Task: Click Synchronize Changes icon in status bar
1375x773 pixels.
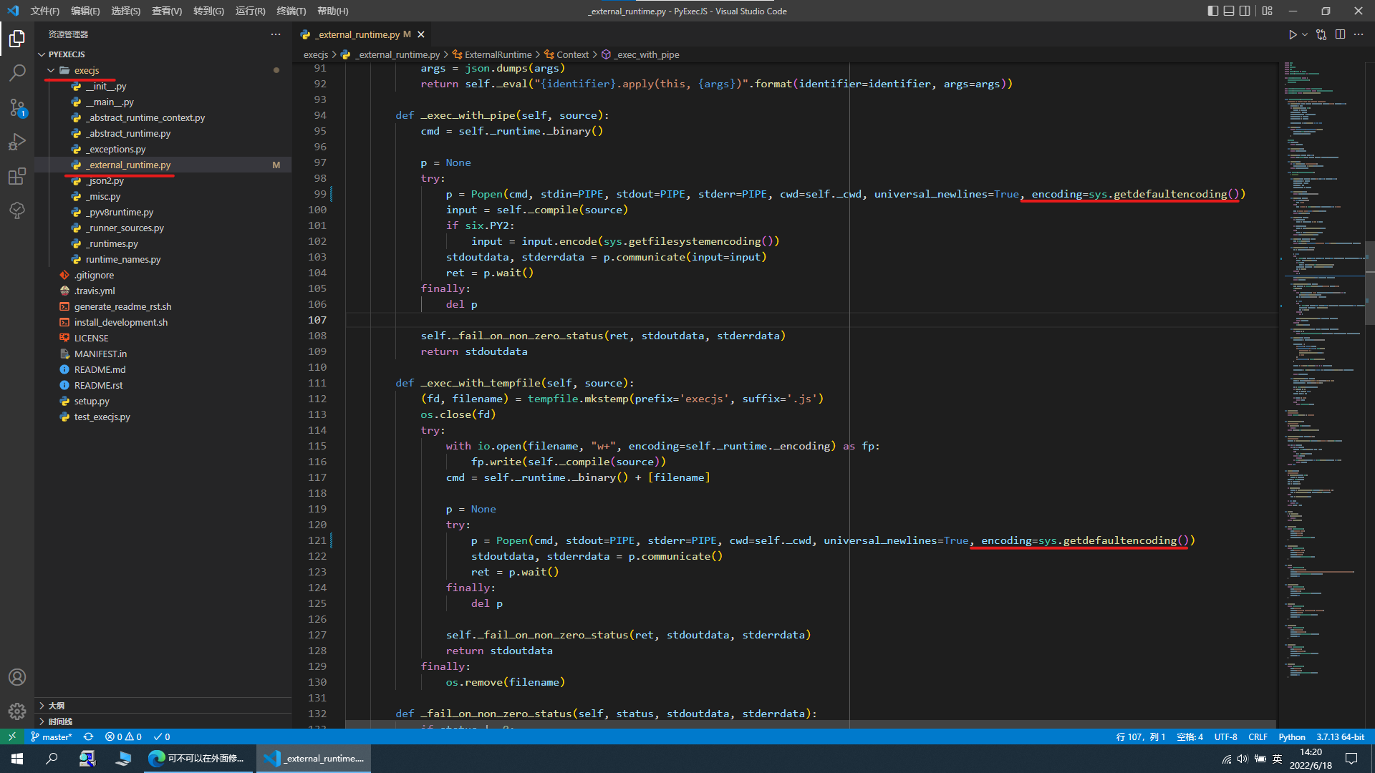Action: click(x=89, y=736)
